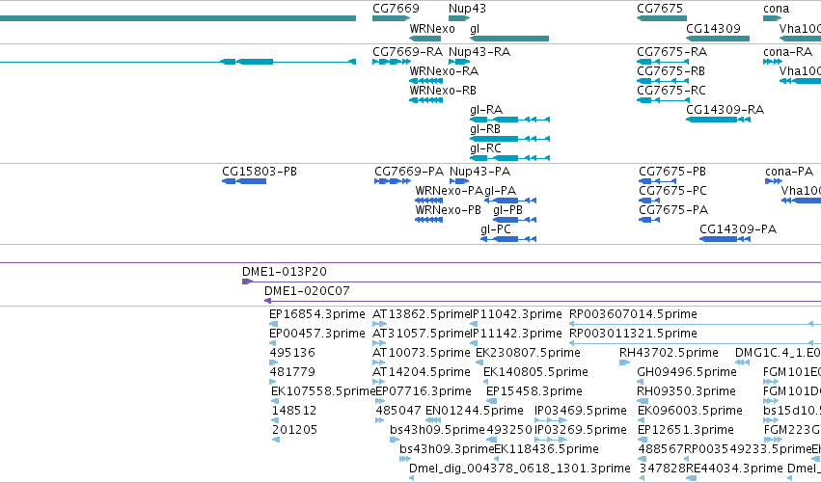Click protein gl-PA
The width and height of the screenshot is (821, 483).
click(500, 191)
